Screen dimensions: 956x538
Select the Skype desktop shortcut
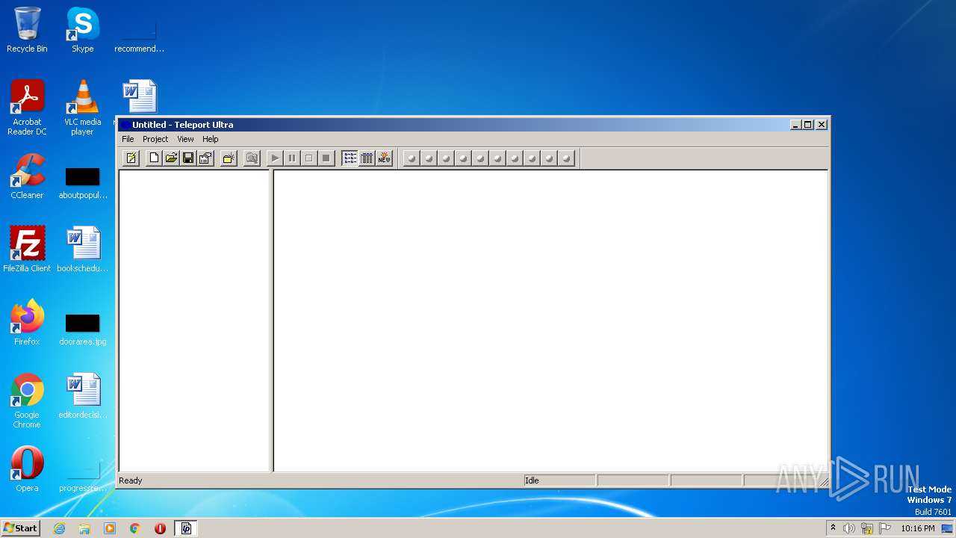(82, 30)
